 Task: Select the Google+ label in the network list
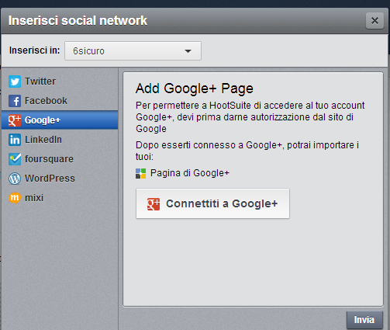coord(43,120)
